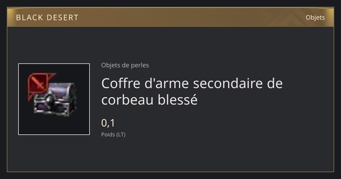Open the Objets link in header
Screen dimensions: 341x179
[x=315, y=17]
